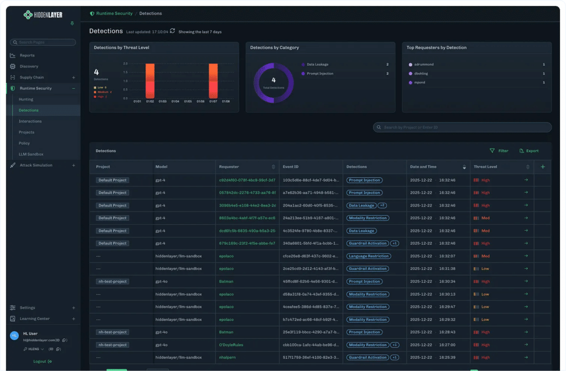
Task: Click the Supply Chain sidebar icon
Action: click(13, 77)
